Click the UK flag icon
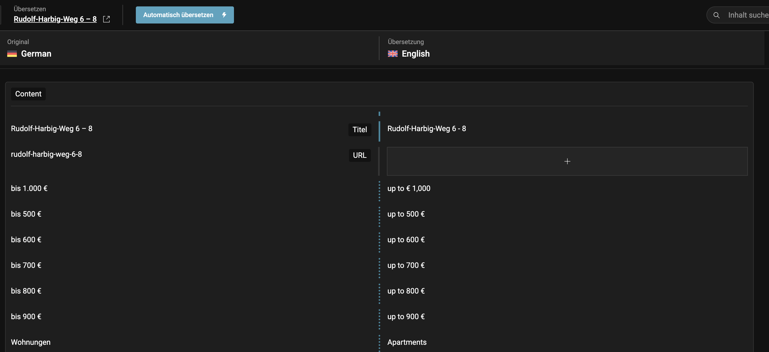Screen dimensions: 769x352 click(x=392, y=54)
